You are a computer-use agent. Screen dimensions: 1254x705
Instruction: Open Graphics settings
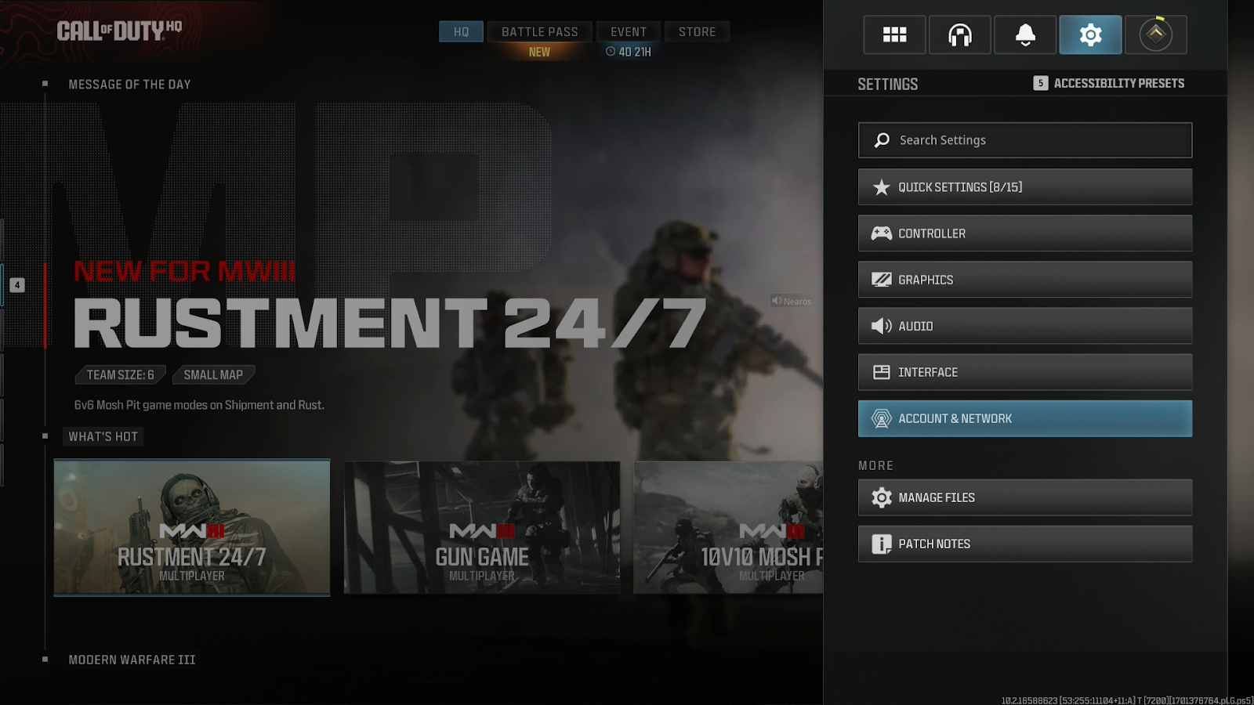1025,280
